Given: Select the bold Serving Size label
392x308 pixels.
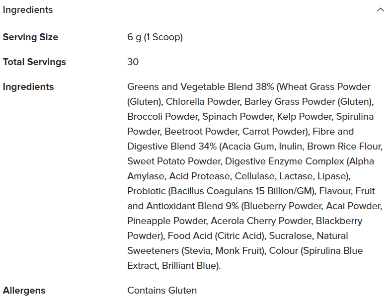Looking at the screenshot, I should point(30,37).
